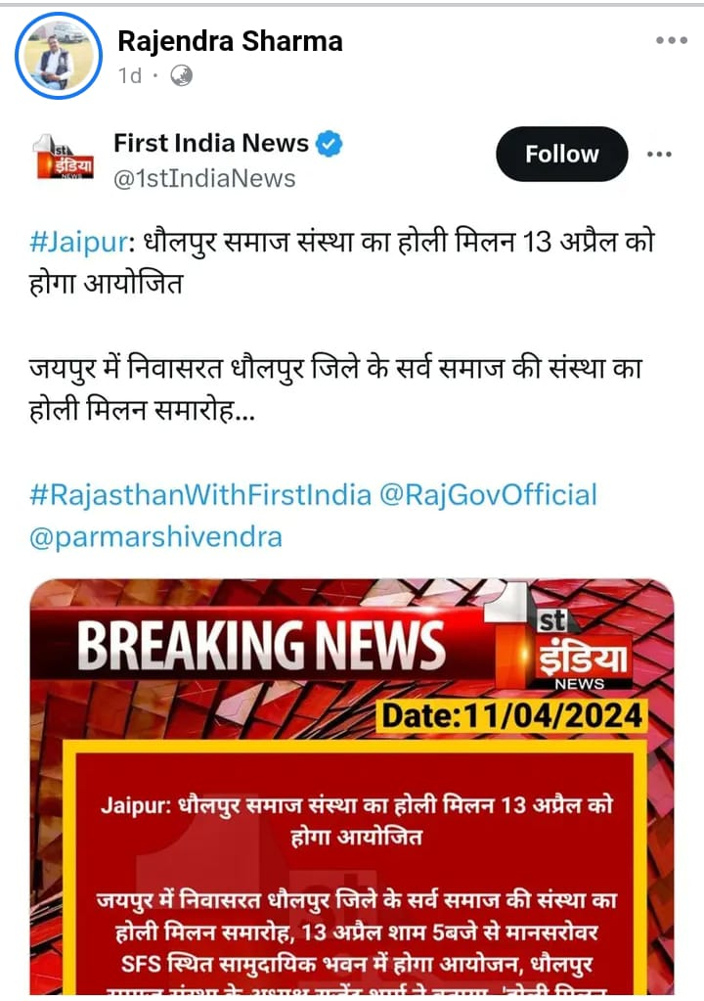The width and height of the screenshot is (704, 1001).
Task: Open Rajendra Sharma's profile picture
Action: click(59, 56)
